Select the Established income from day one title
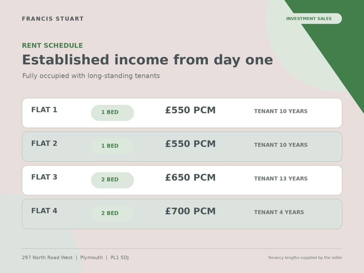This screenshot has height=273, width=364. (x=148, y=60)
